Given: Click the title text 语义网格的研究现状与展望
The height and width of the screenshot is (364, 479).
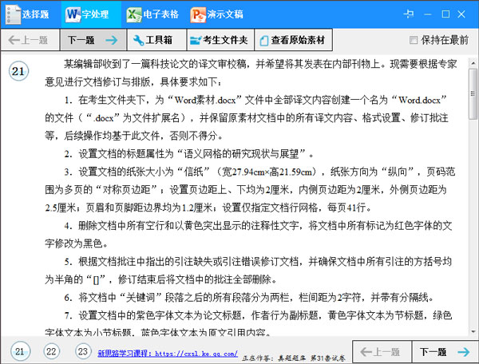Looking at the screenshot, I should (241, 153).
